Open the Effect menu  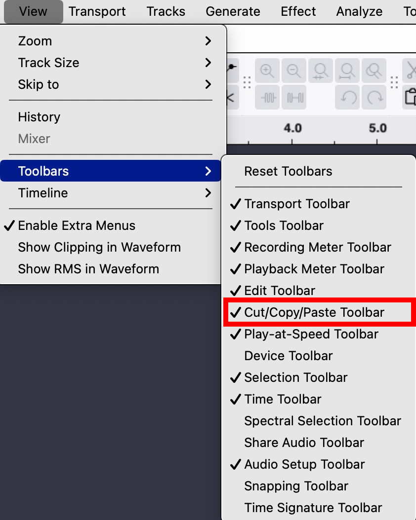[x=298, y=11]
